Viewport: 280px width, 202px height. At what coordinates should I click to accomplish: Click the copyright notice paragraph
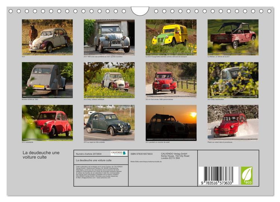tap(99, 172)
